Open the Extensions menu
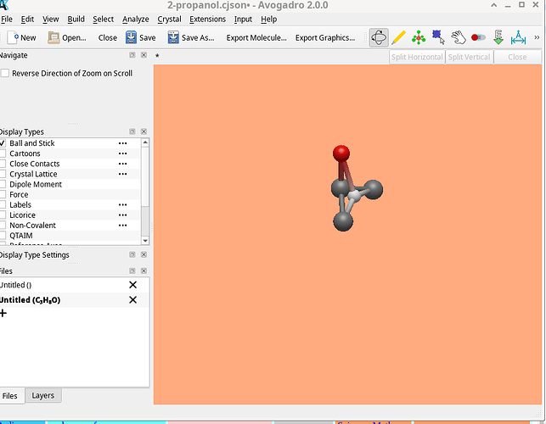The image size is (546, 424). 207,20
